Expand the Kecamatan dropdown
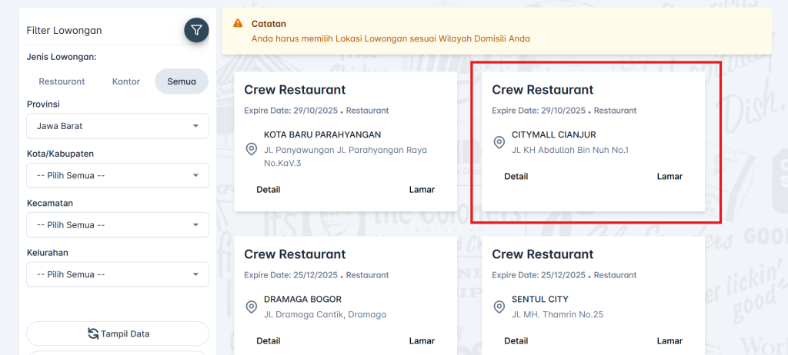Screen dimensions: 788x355 pos(118,225)
